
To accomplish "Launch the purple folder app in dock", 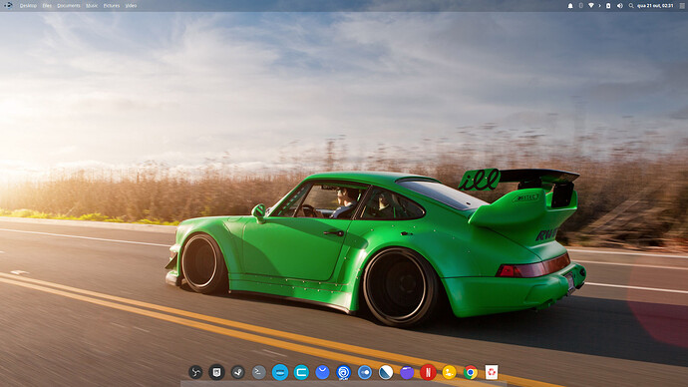I will pyautogui.click(x=407, y=372).
